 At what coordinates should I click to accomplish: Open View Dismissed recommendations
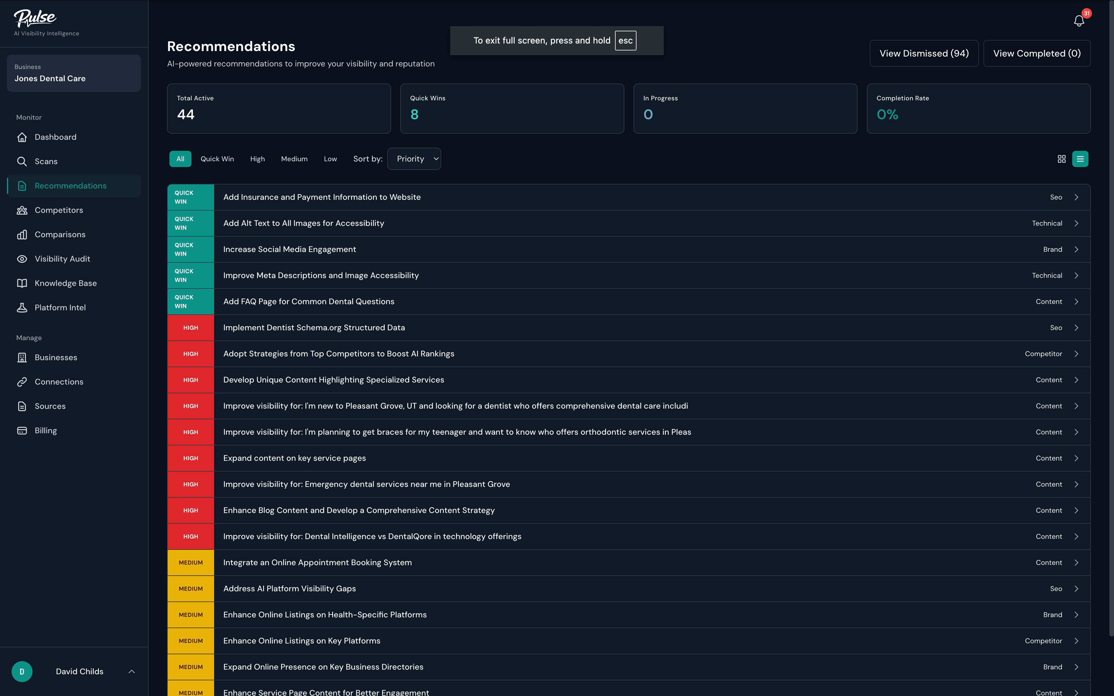[x=924, y=53]
